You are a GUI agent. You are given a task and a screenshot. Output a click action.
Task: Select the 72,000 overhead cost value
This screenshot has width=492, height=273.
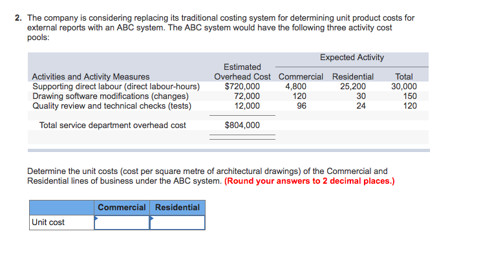pos(247,96)
